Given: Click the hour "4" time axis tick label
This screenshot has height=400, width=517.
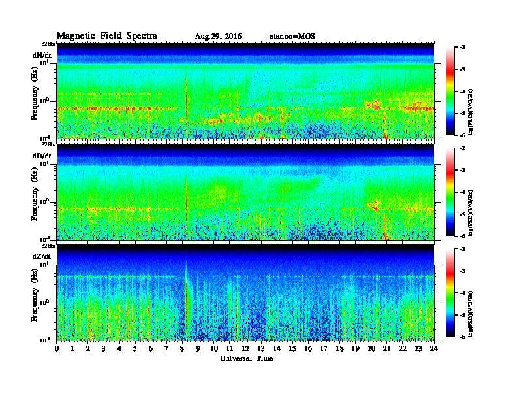Looking at the screenshot, I should point(119,349).
